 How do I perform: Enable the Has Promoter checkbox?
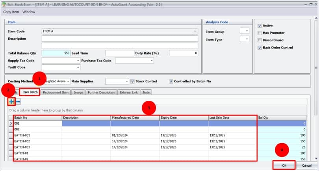[x=260, y=33]
